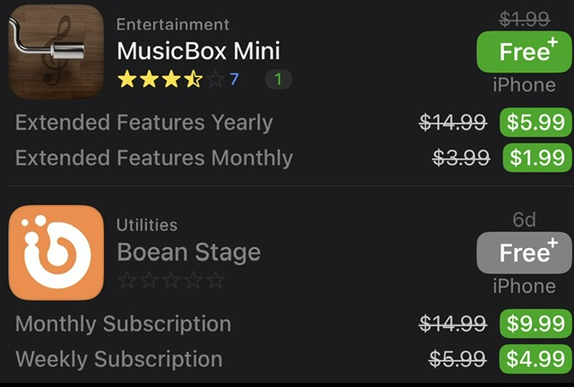Select the Utilities category label
Viewport: 574px width, 387px height.
pos(146,225)
